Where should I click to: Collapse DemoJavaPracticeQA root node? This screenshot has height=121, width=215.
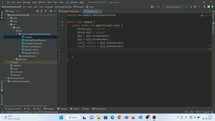(x=5, y=15)
